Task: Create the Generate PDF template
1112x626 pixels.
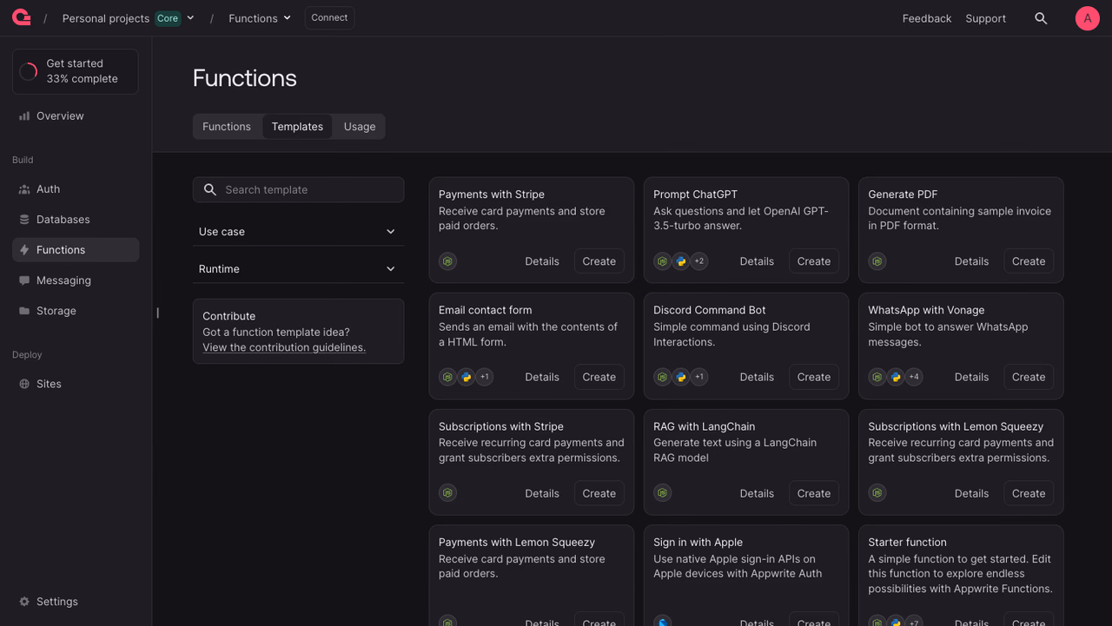Action: pos(1029,261)
